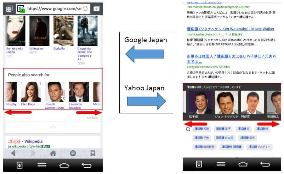Open the Godzilla movie poster
This screenshot has height=174, width=284.
pyautogui.click(x=63, y=30)
